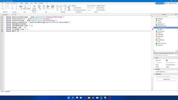Click Toggle Comment action
Screen dimensions: 178x100
click(101, 6)
